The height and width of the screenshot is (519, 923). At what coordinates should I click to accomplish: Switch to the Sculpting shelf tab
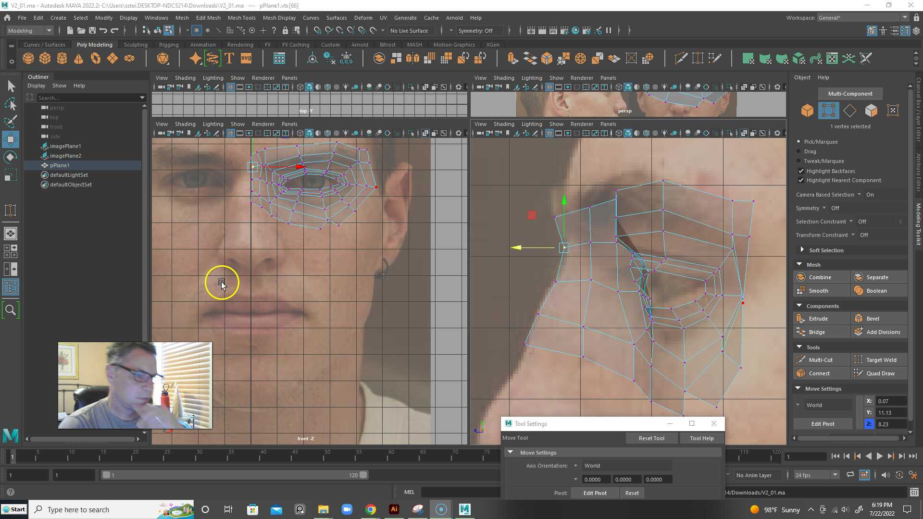pos(136,44)
